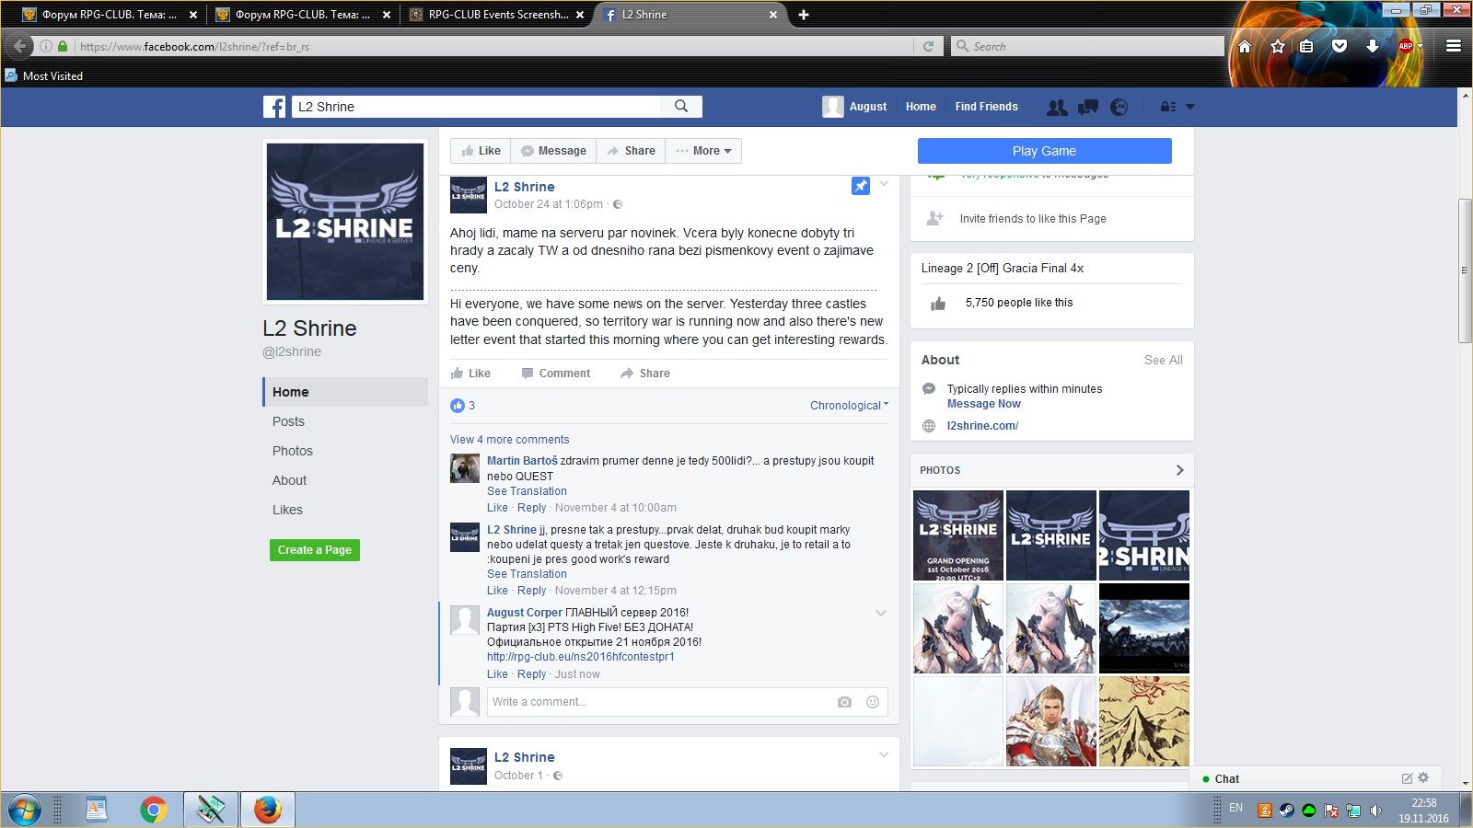Click L2 Shrine profile picture
The image size is (1473, 828).
pyautogui.click(x=345, y=222)
